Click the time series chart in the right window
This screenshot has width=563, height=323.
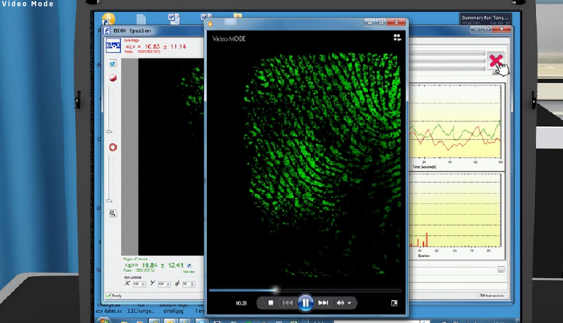(x=455, y=122)
